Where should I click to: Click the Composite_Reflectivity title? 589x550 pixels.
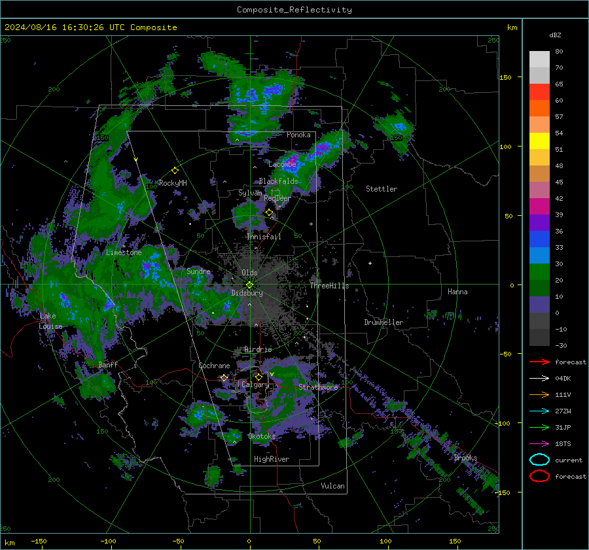point(294,10)
